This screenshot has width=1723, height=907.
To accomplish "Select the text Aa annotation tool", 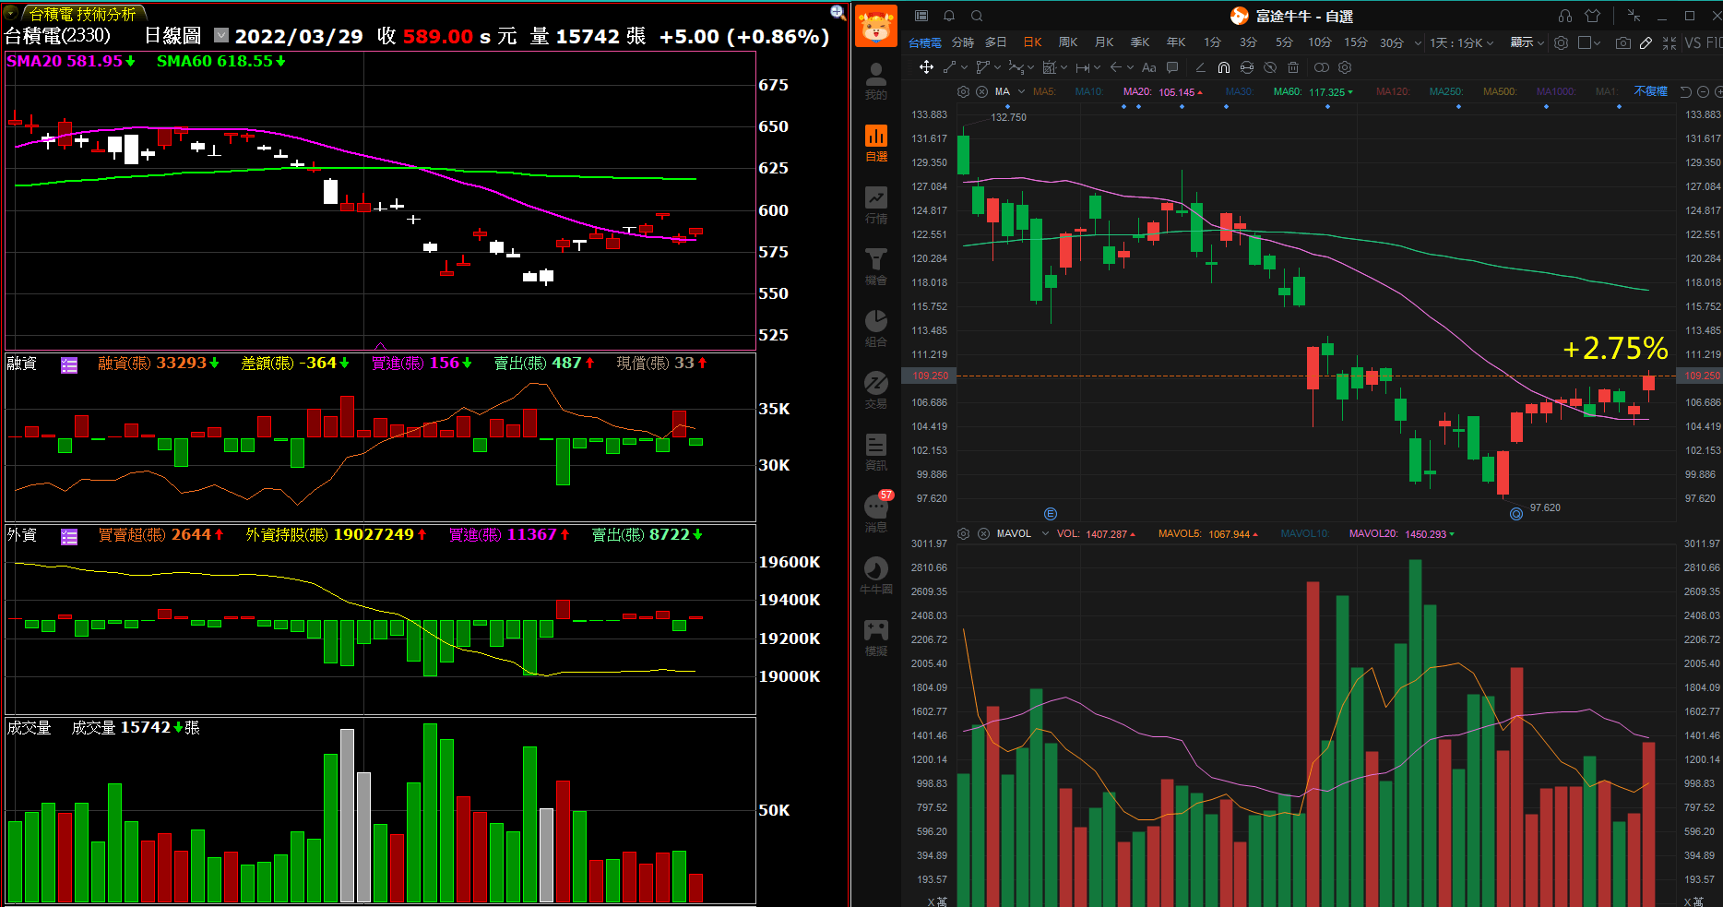I will click(x=1148, y=67).
